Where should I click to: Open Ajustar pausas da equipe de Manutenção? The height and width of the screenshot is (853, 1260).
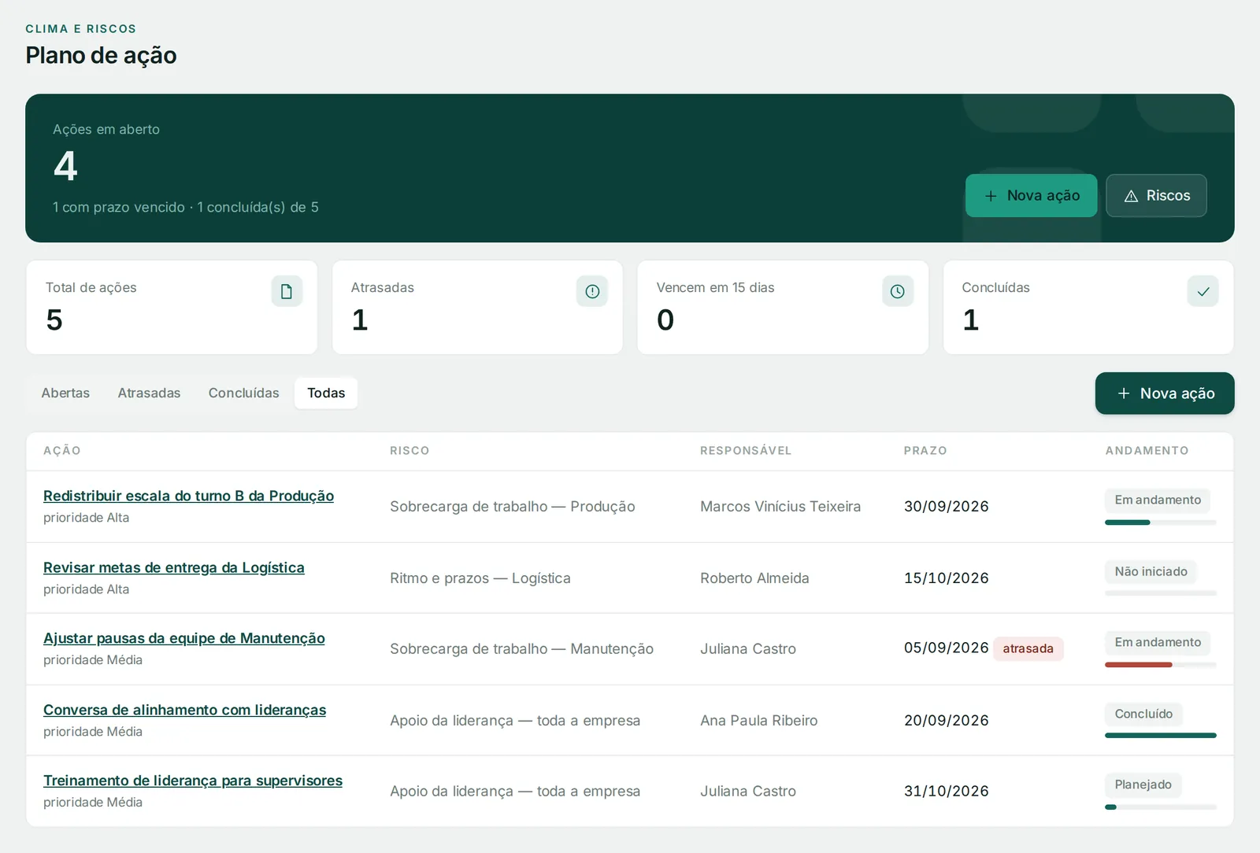coord(183,638)
